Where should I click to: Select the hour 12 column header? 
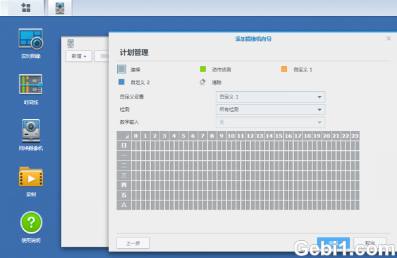[250, 136]
